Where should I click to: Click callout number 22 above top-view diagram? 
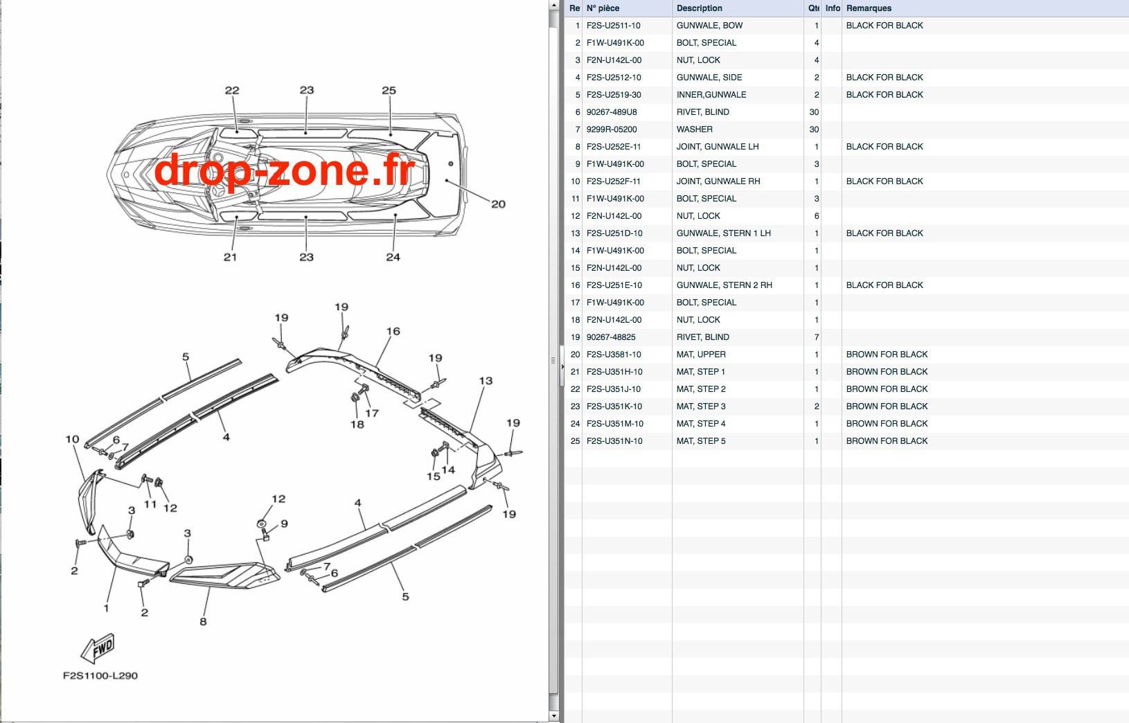pos(232,91)
